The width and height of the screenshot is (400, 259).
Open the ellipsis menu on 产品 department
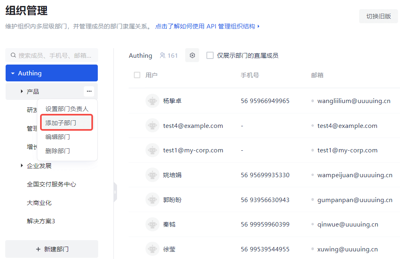pos(89,91)
